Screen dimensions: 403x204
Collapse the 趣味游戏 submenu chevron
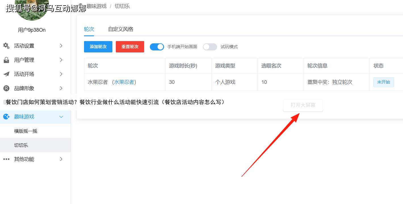(61, 116)
